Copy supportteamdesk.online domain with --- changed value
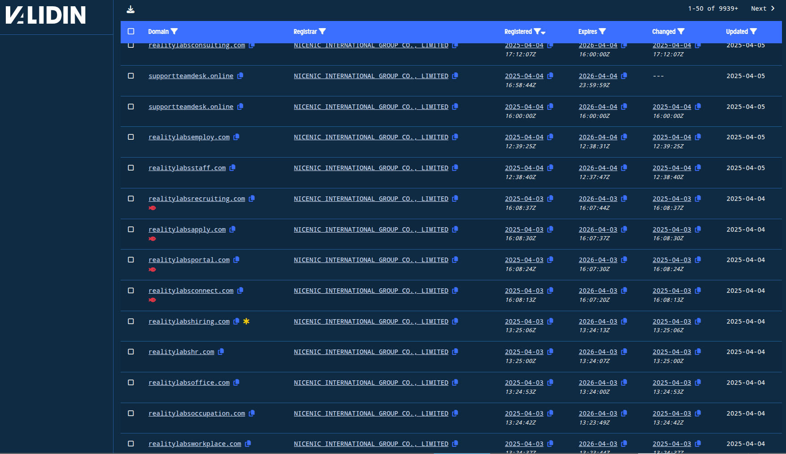 point(240,76)
